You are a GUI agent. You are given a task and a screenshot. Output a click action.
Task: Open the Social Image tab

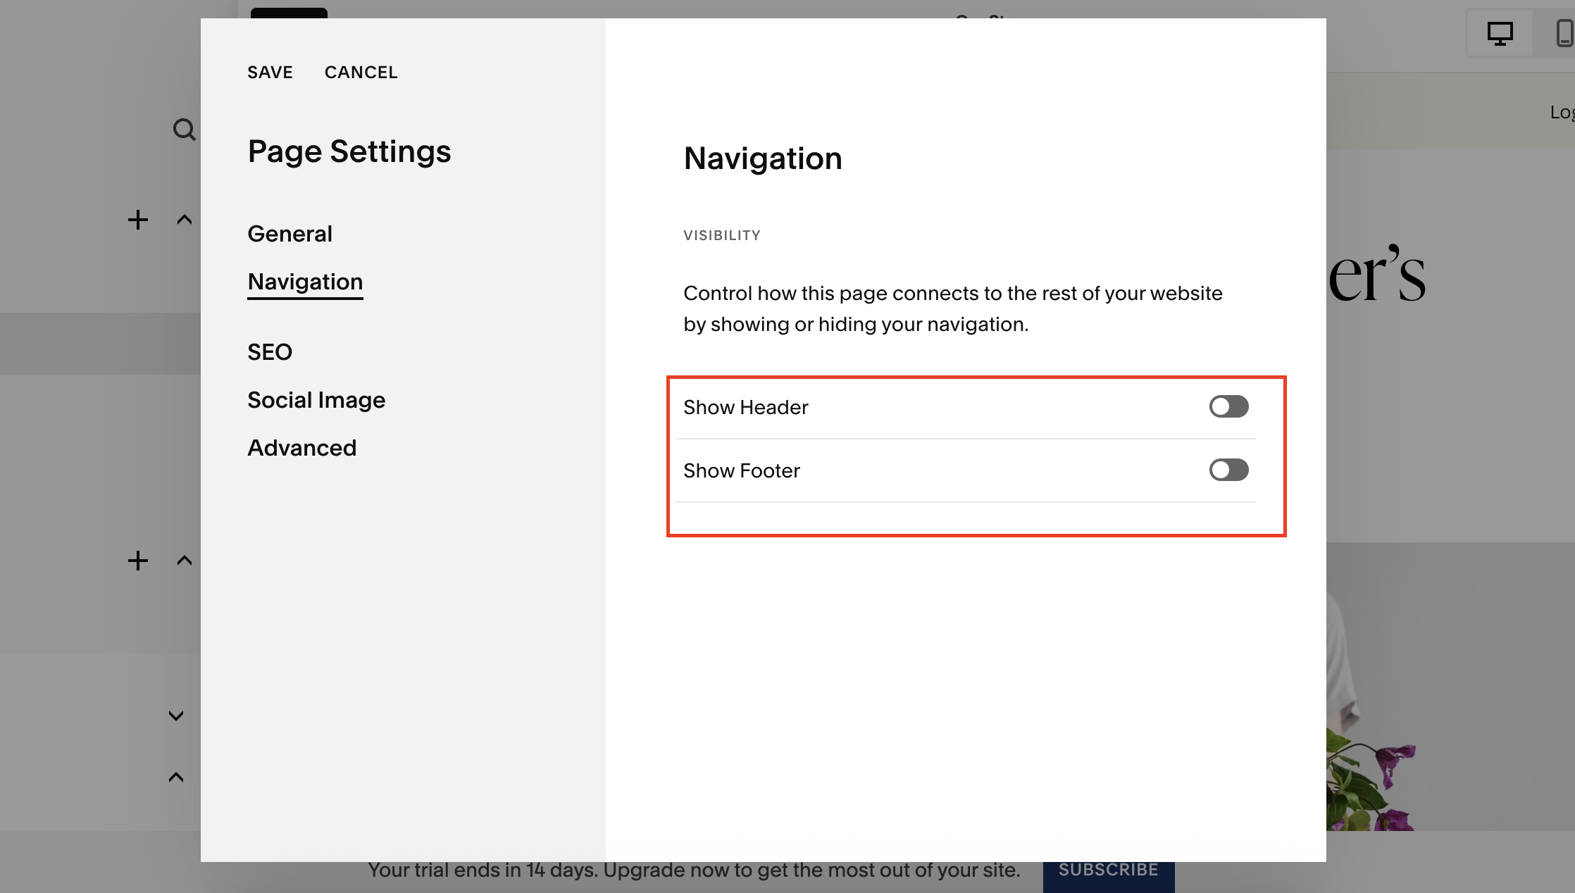click(316, 400)
